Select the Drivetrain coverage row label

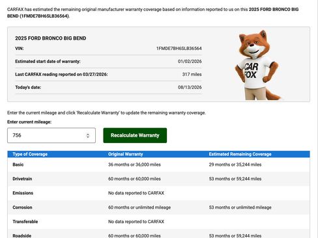[x=22, y=179]
